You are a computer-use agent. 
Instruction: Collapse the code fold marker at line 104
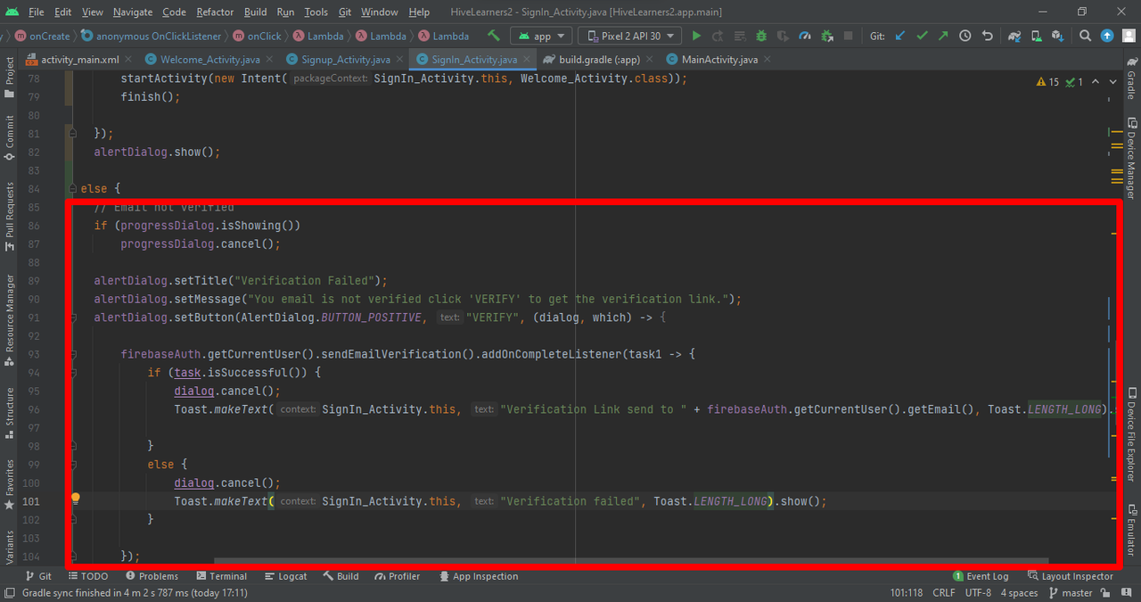[73, 557]
